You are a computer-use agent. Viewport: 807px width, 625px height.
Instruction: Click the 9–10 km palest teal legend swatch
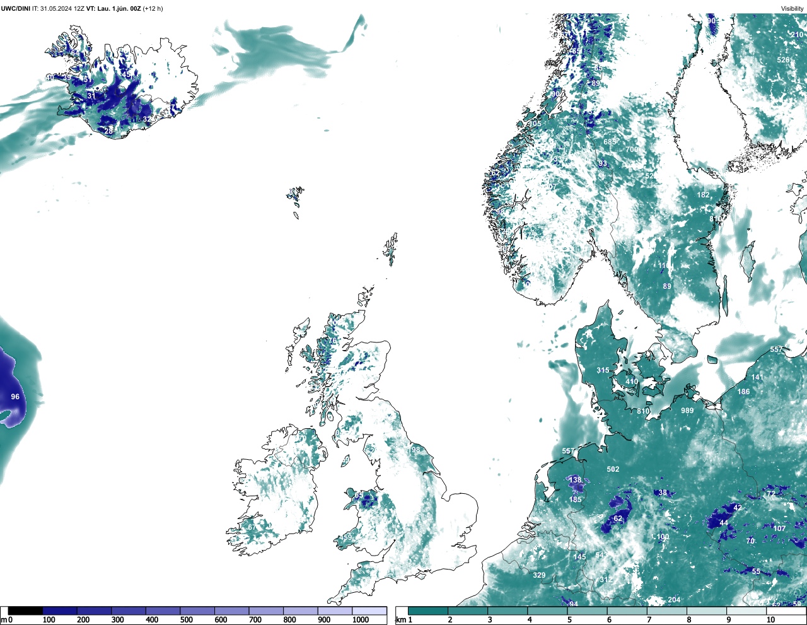(x=747, y=610)
